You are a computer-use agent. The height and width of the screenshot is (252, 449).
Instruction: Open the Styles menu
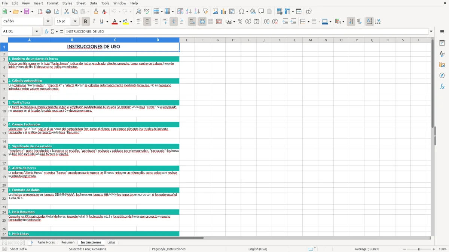[67, 3]
